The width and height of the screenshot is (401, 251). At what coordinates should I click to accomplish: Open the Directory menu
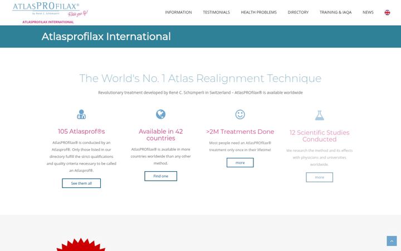(298, 12)
